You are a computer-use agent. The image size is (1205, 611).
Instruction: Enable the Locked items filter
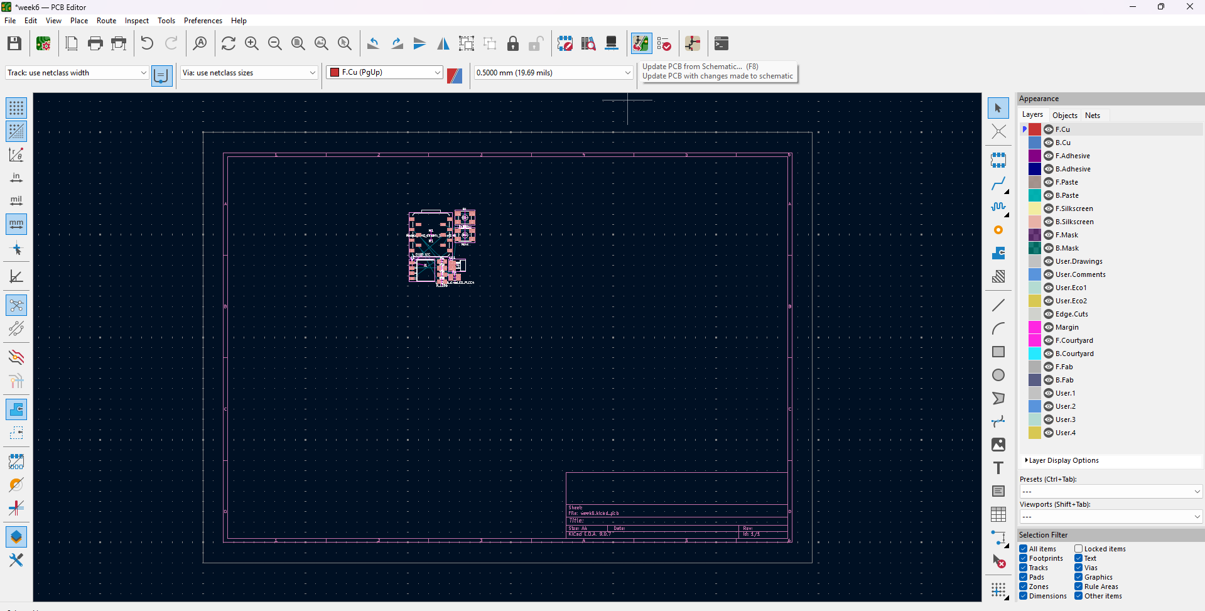[x=1078, y=549]
